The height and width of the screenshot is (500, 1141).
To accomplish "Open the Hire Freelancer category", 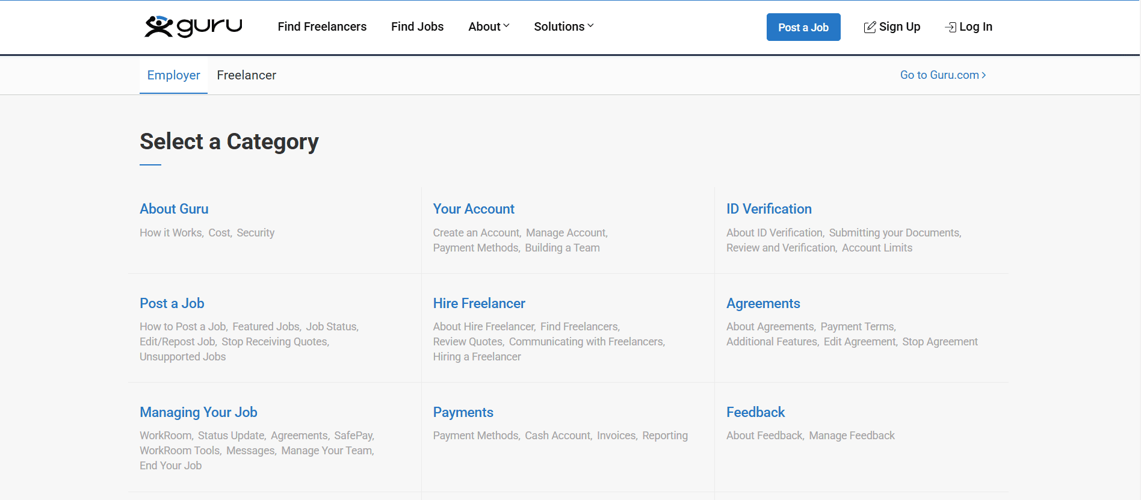I will click(479, 303).
